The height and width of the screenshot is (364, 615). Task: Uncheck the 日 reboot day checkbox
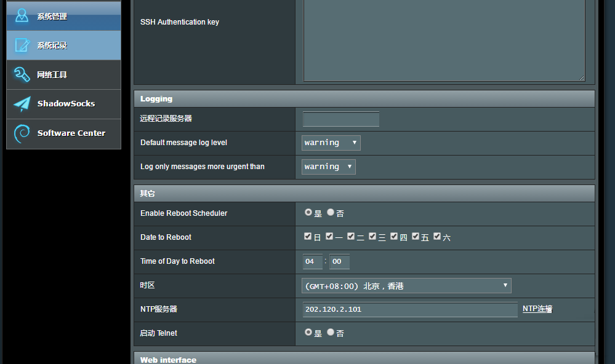click(x=308, y=236)
